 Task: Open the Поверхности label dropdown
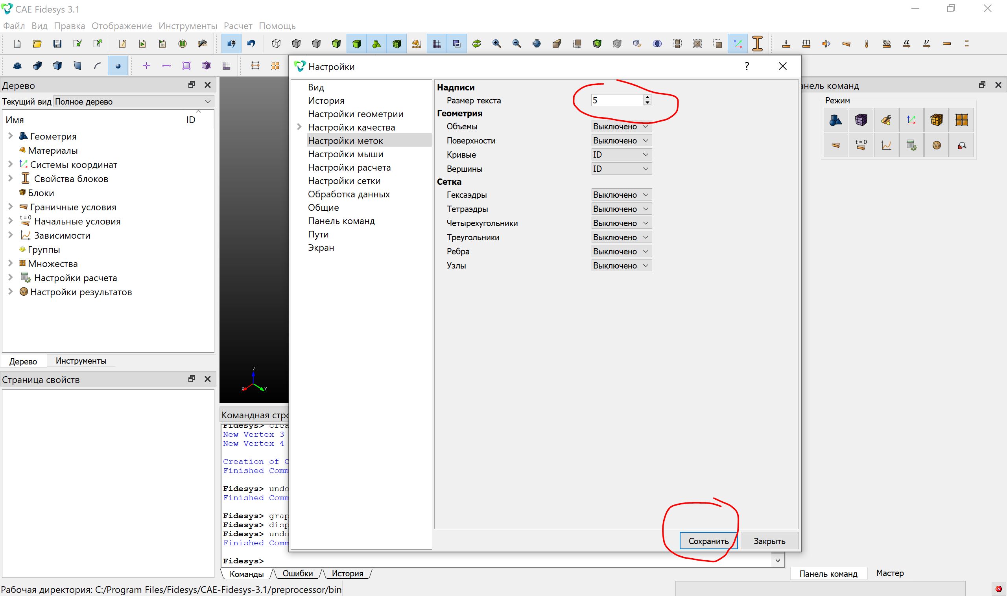[x=621, y=141]
